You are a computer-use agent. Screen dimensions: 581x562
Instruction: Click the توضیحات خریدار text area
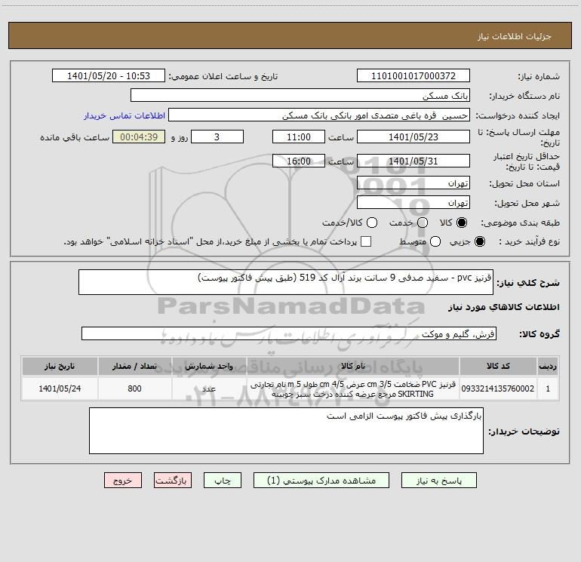click(286, 431)
